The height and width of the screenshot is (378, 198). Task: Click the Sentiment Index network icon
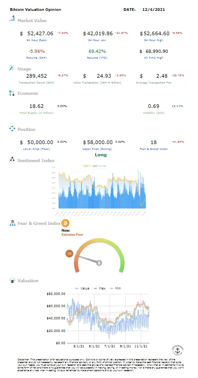12,160
